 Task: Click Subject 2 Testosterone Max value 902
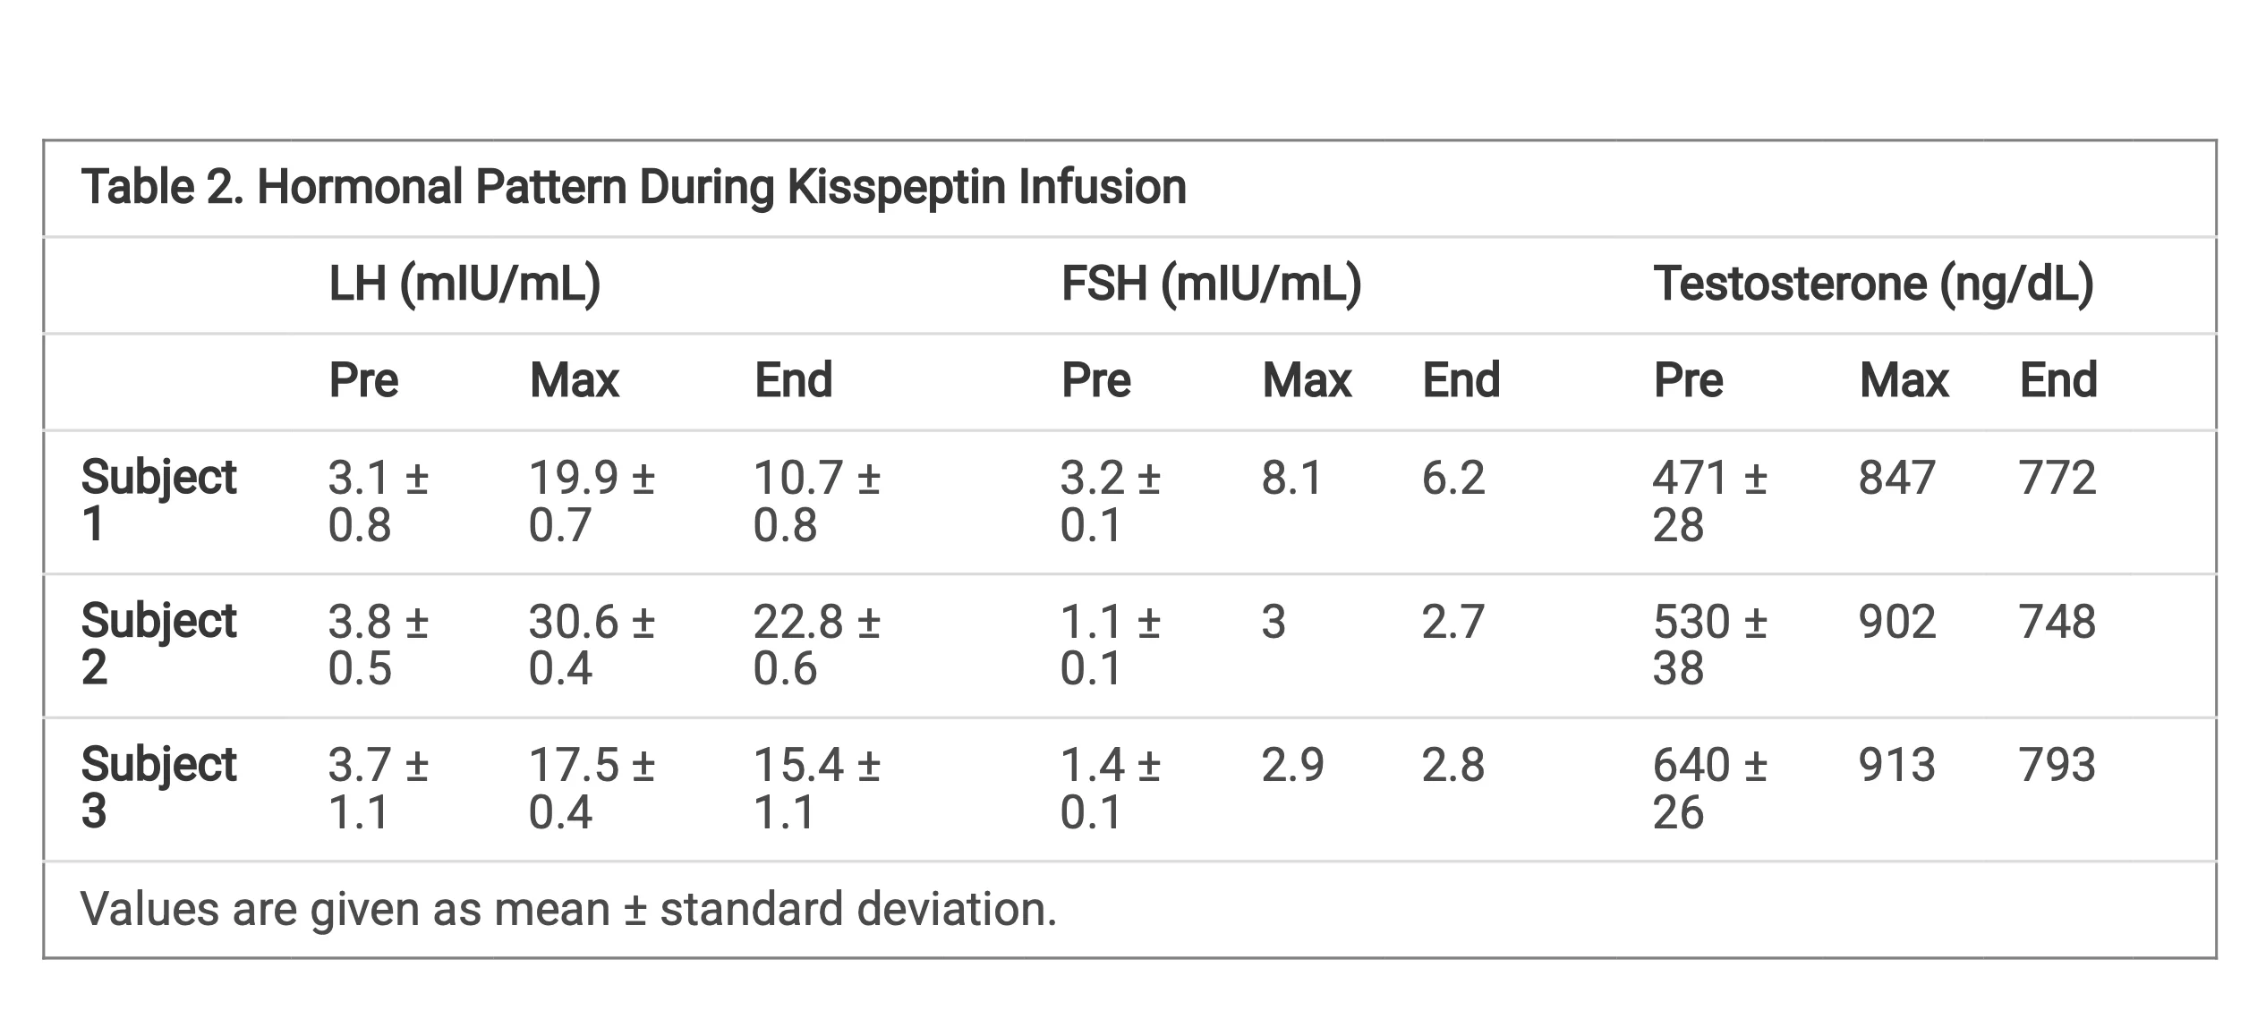(x=1896, y=622)
